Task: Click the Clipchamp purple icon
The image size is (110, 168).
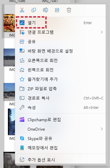Action: (x=22, y=119)
